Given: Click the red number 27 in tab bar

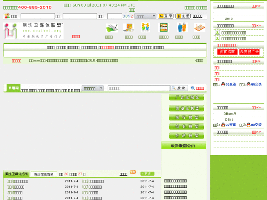Looking at the screenshot, I should pyautogui.click(x=80, y=174).
